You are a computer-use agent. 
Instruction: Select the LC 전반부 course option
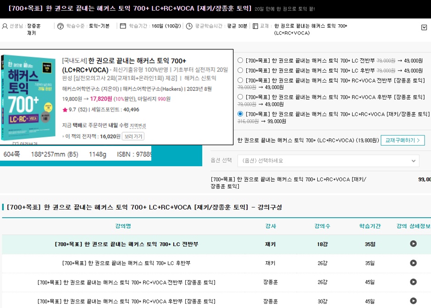(x=240, y=60)
